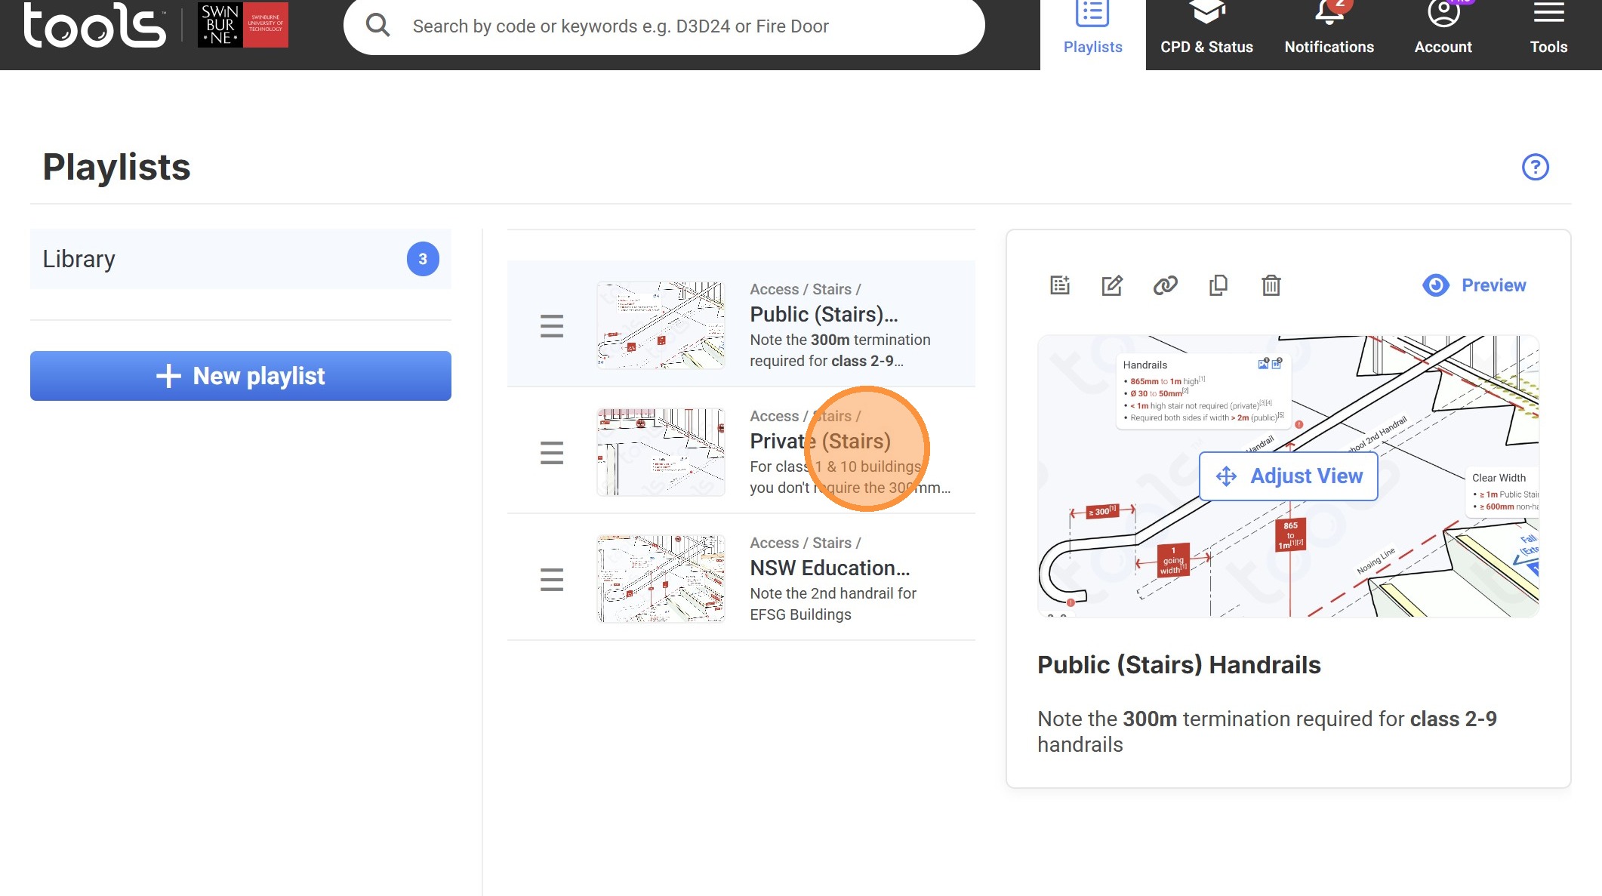1602x896 pixels.
Task: Click the duplicate pages icon
Action: (x=1218, y=285)
